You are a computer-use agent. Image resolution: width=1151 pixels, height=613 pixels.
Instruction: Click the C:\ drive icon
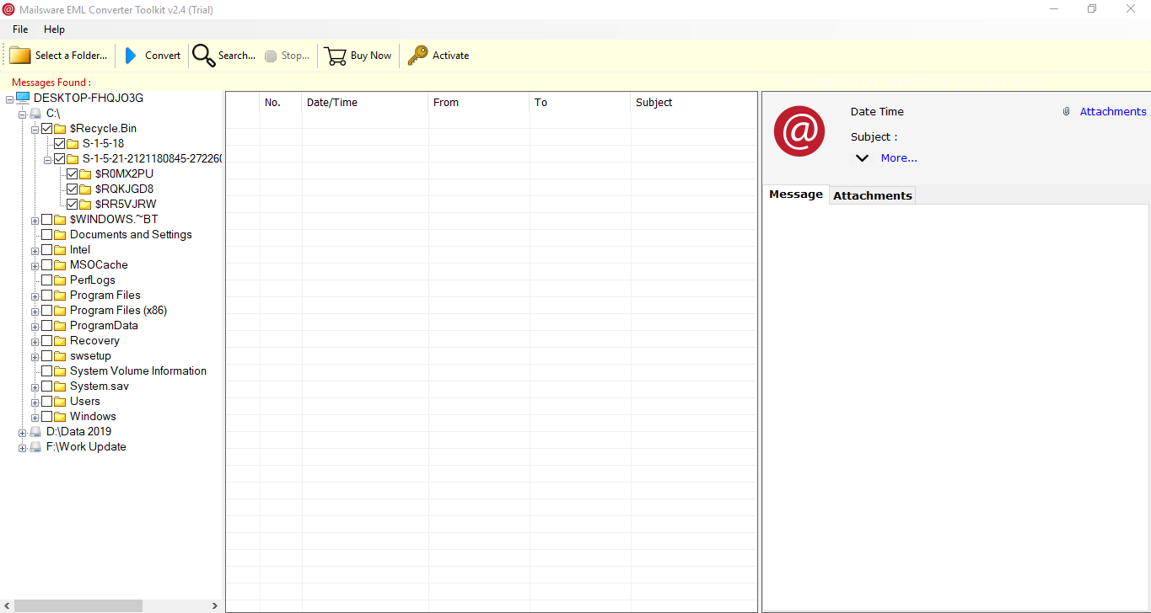coord(35,113)
